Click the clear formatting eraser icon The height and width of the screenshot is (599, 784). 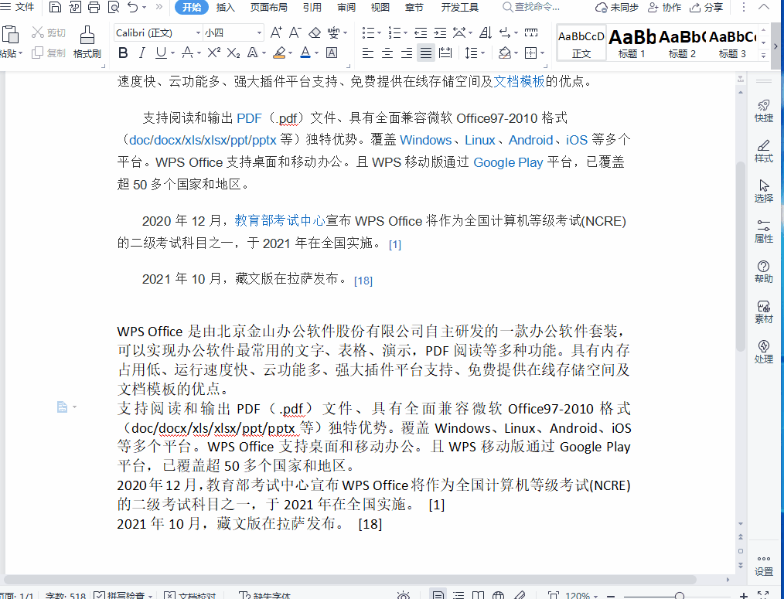coord(315,33)
